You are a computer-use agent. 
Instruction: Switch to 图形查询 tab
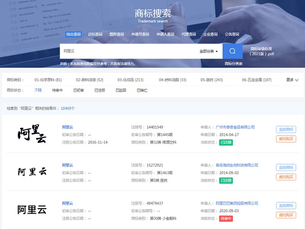[x=117, y=34]
